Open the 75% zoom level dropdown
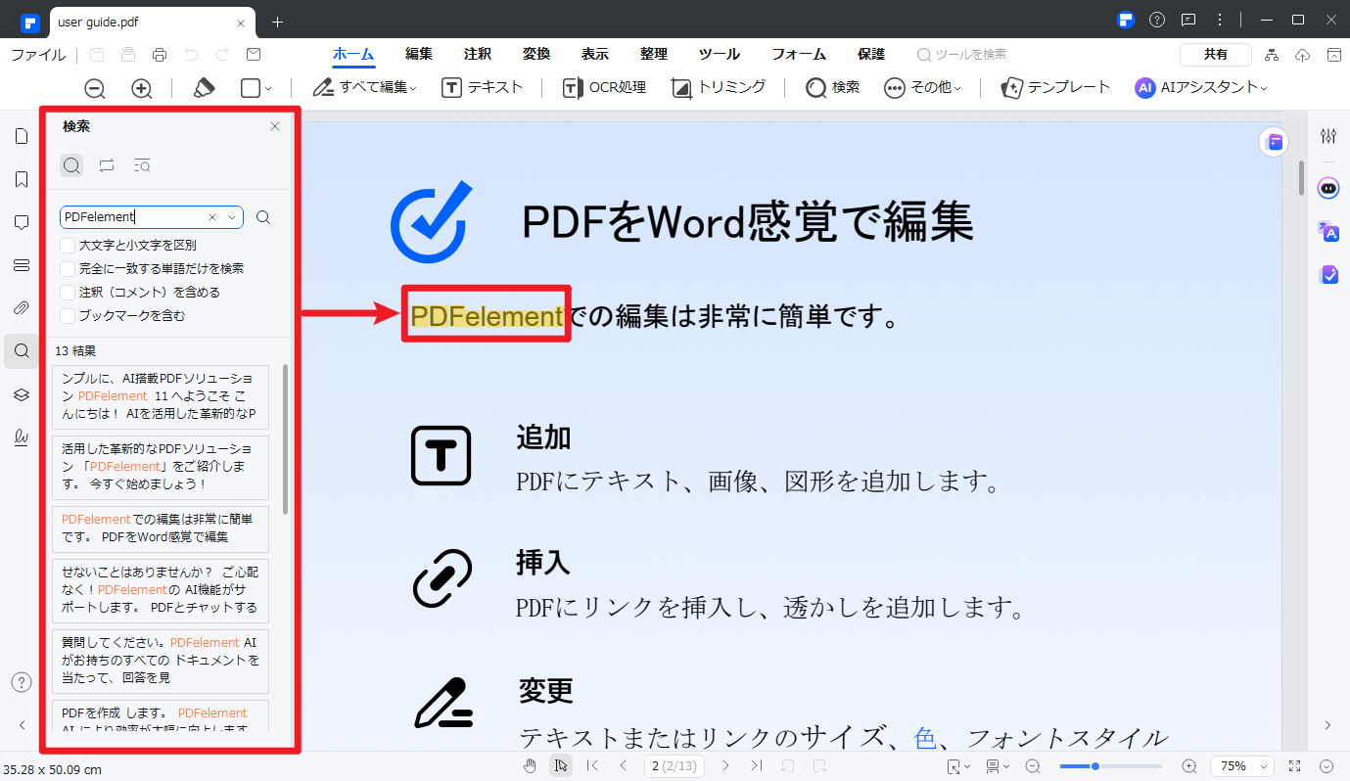This screenshot has height=781, width=1350. coord(1242,765)
